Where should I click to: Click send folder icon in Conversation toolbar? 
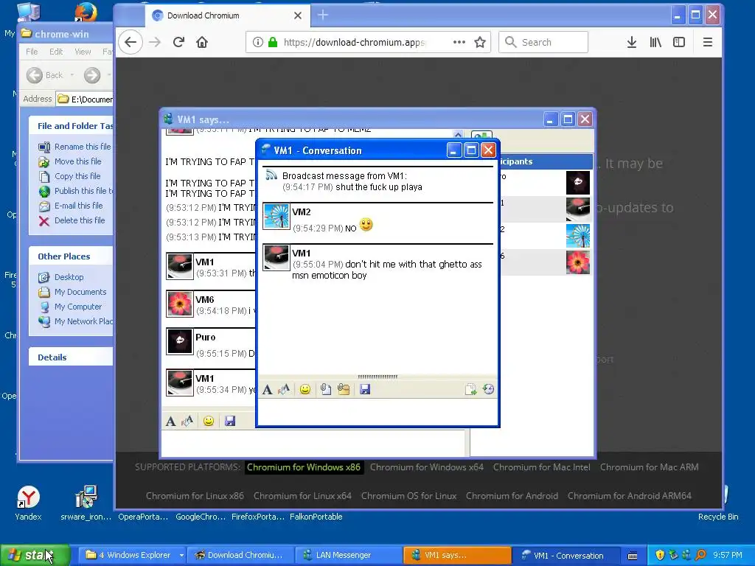344,389
